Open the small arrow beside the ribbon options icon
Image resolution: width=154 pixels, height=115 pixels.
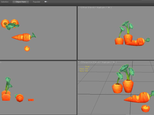click(47, 2)
